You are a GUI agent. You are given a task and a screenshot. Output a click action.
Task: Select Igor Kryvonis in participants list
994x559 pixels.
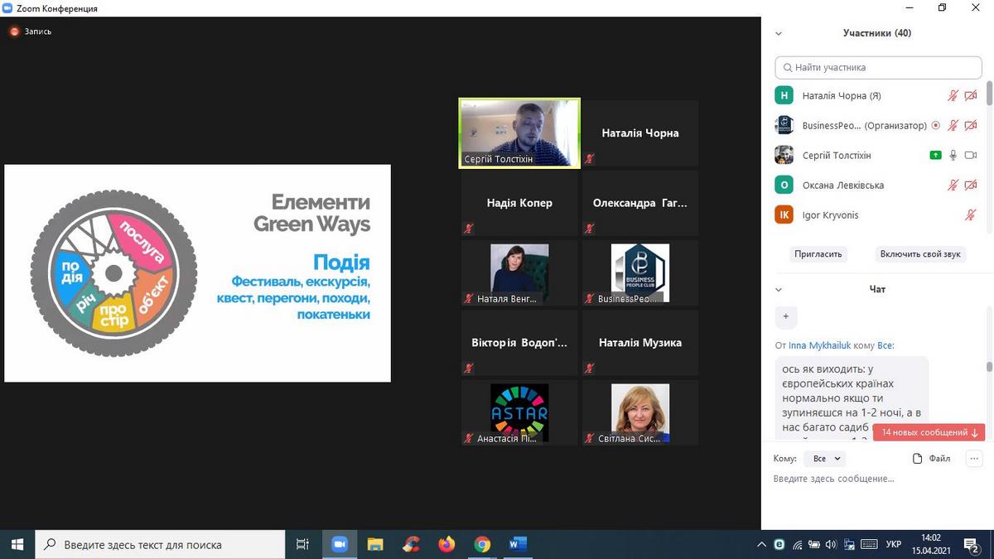(x=830, y=215)
